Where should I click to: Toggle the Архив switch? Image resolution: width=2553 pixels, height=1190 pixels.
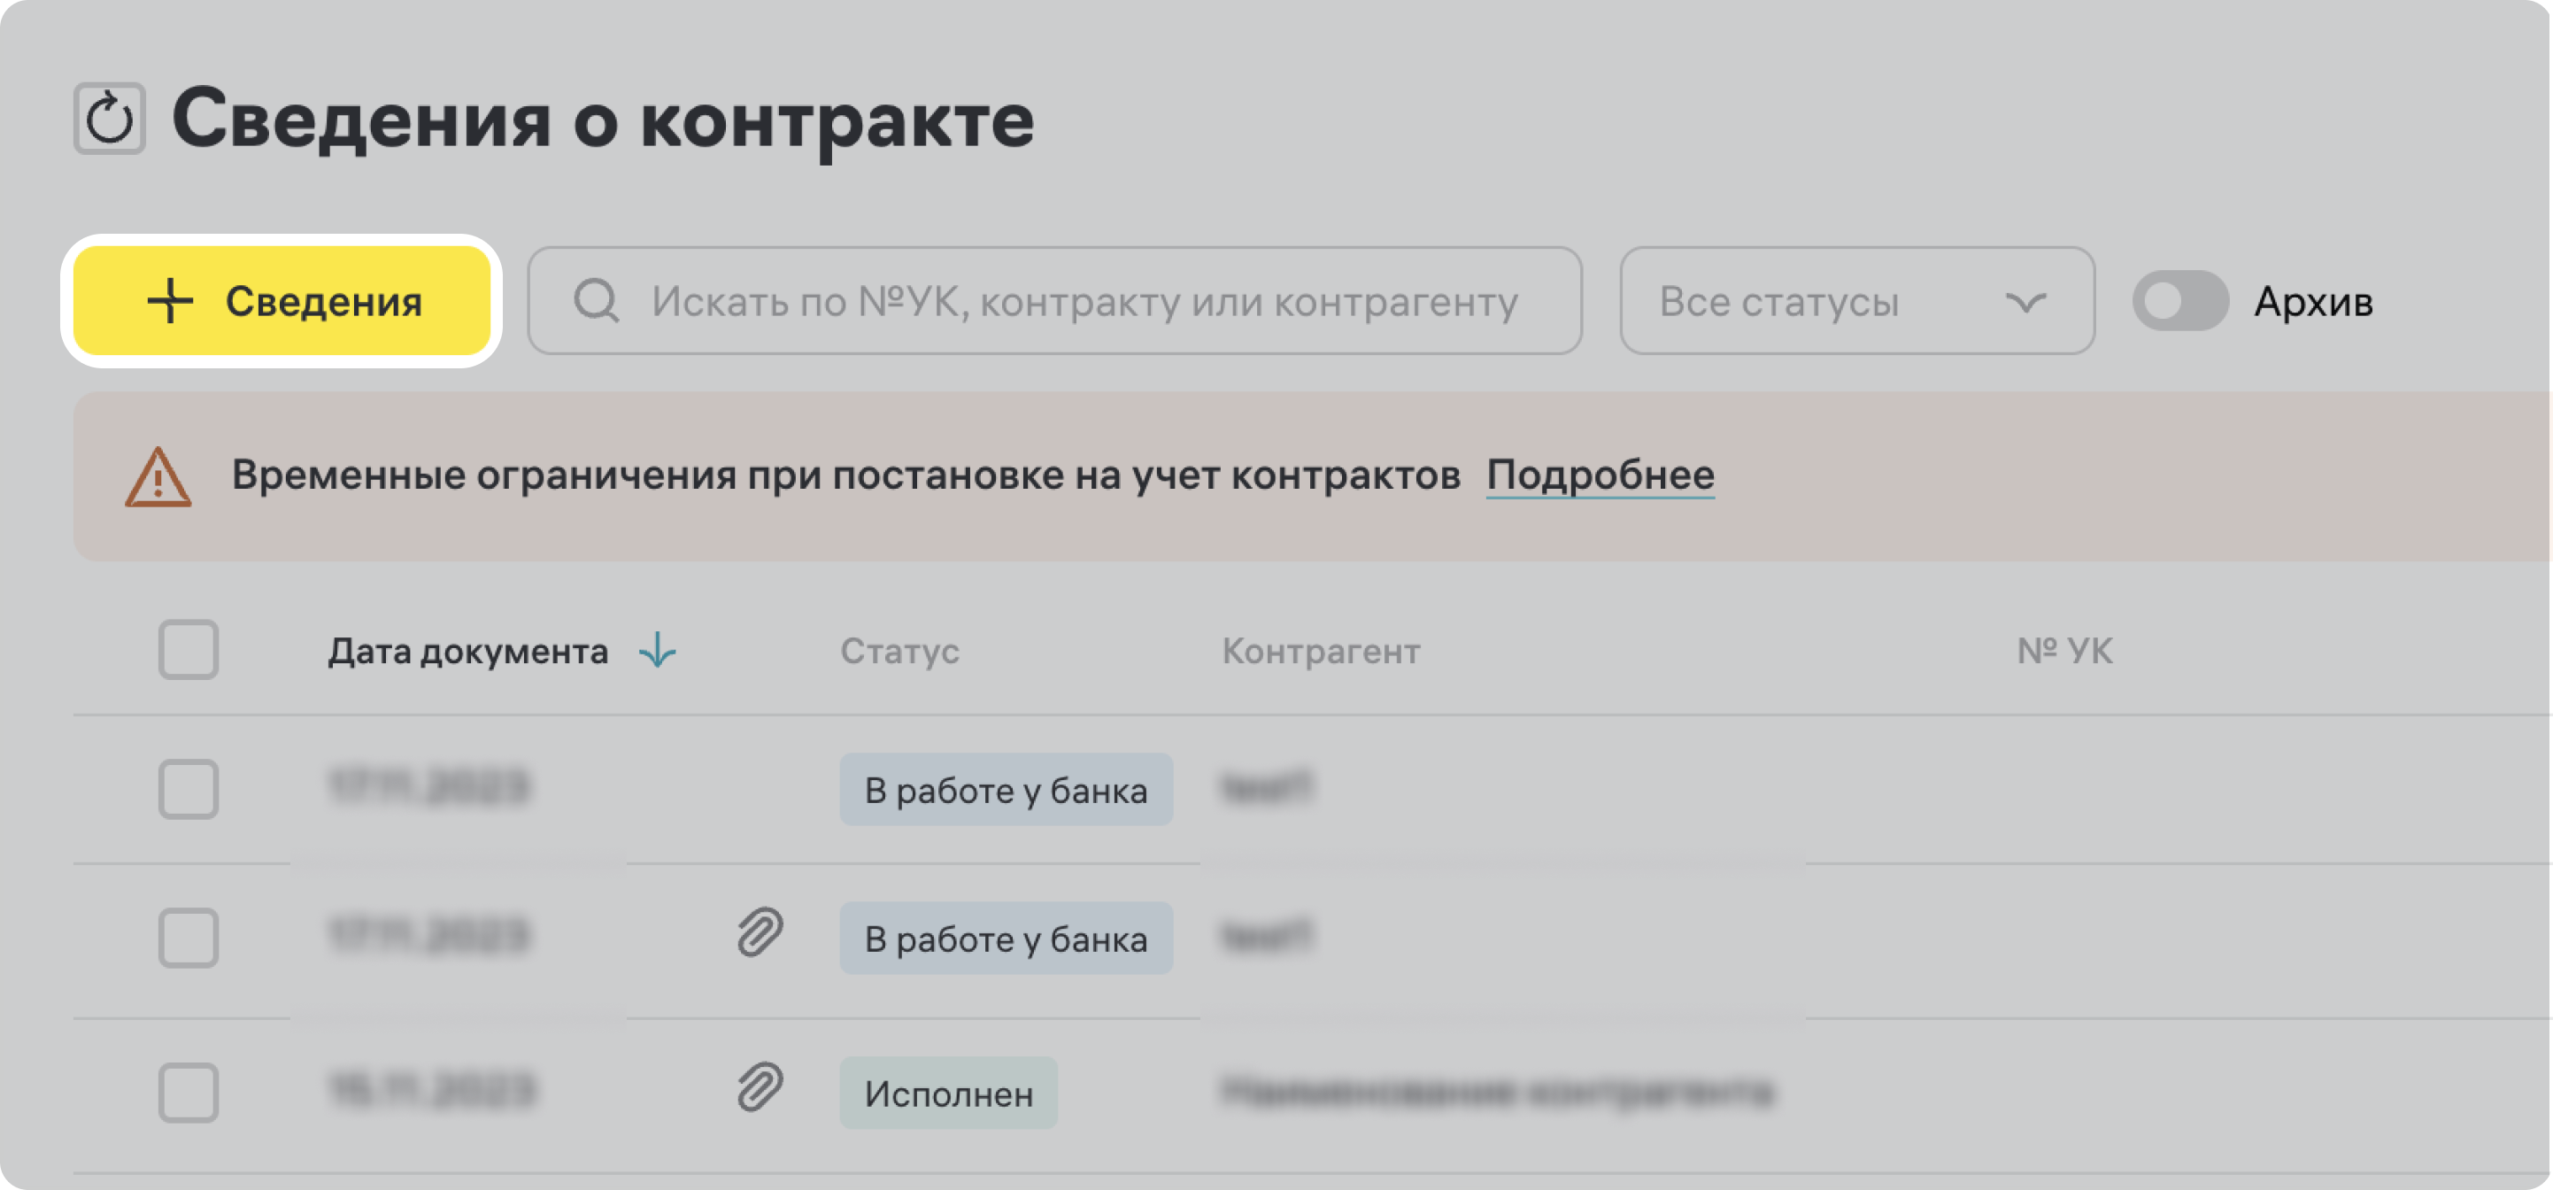(2179, 301)
